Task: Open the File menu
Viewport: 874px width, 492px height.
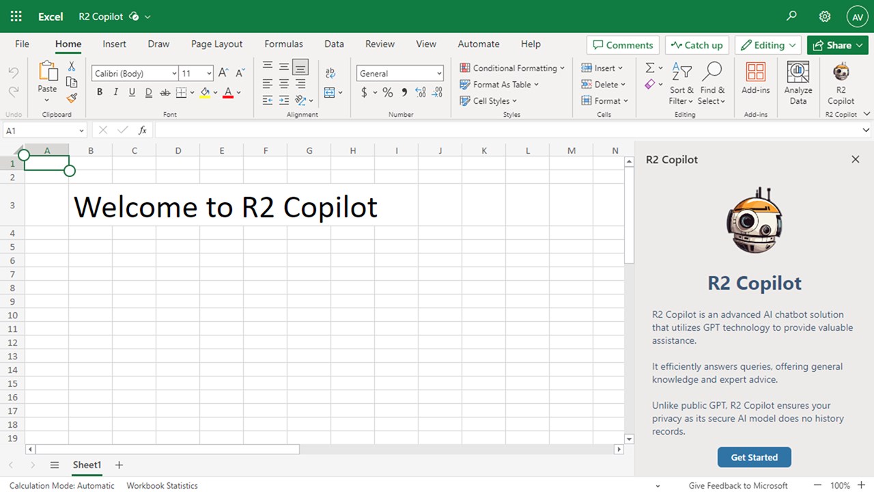Action: tap(22, 44)
